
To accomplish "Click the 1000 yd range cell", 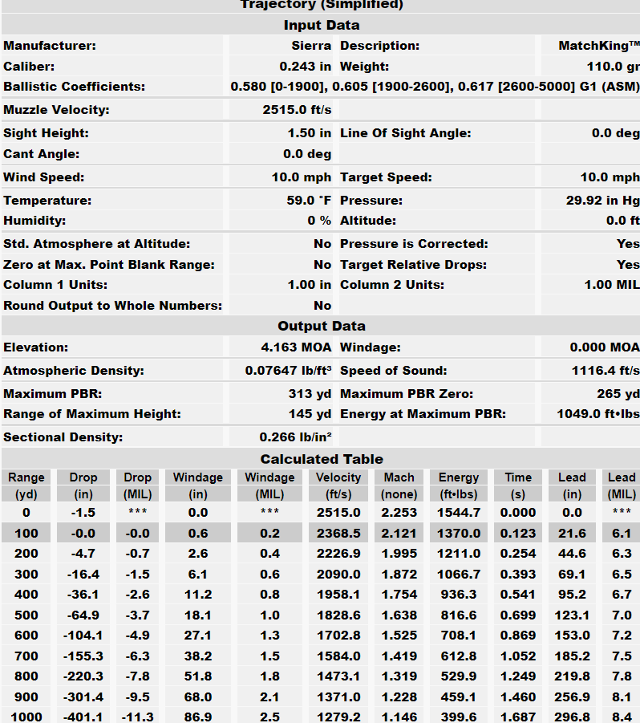I will click(x=26, y=717).
